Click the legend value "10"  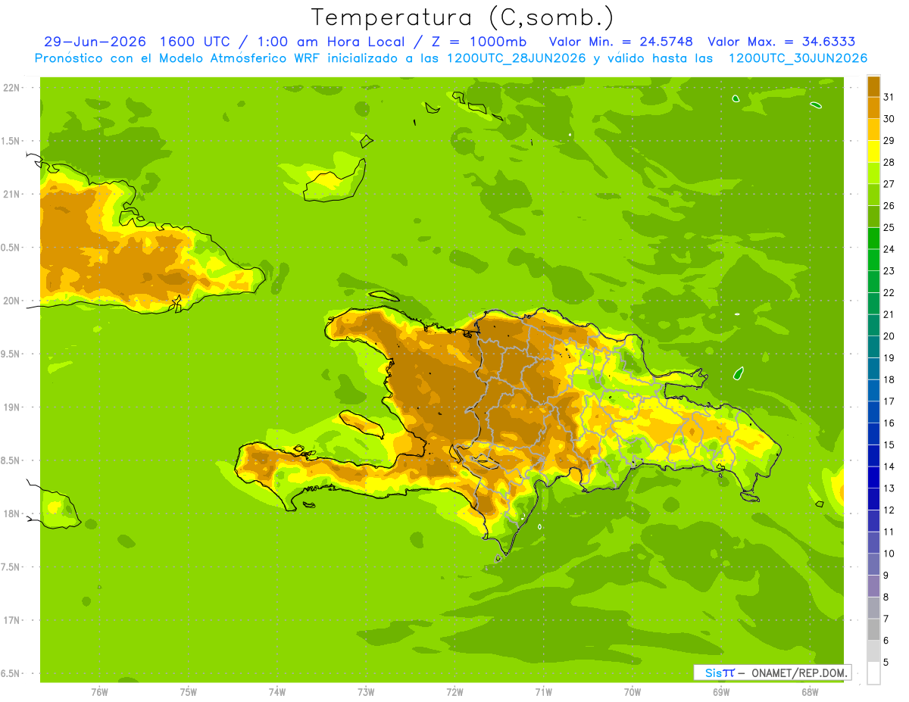tap(889, 554)
